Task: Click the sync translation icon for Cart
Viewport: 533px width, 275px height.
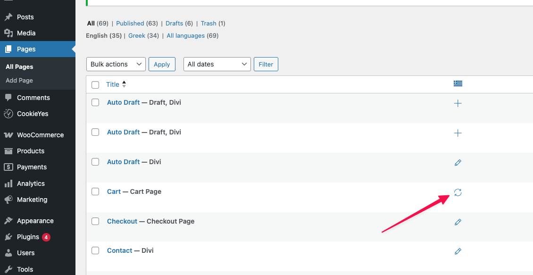Action: [458, 192]
